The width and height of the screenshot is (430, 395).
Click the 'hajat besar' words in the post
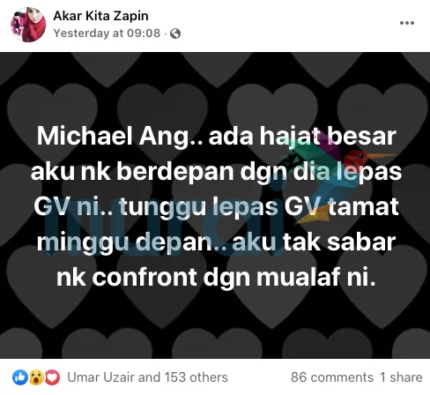click(x=328, y=137)
